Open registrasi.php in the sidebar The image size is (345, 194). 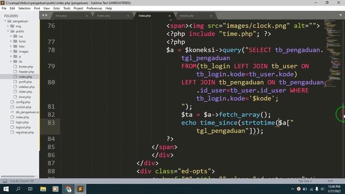click(x=25, y=133)
